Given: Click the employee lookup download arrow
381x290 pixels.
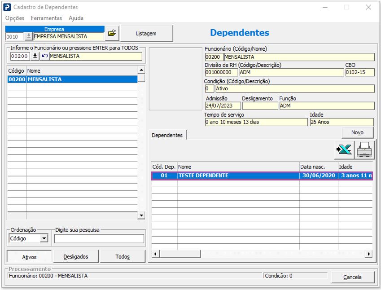Looking at the screenshot, I should [x=35, y=56].
